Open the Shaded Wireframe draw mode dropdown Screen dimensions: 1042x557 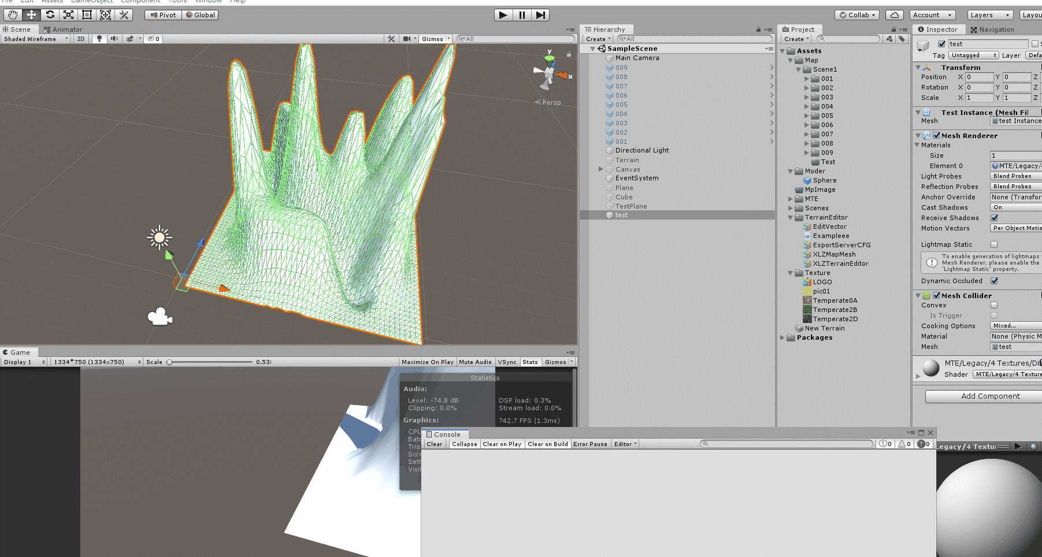pyautogui.click(x=35, y=39)
